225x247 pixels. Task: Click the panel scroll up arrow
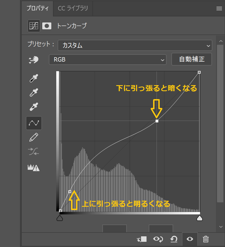[221, 41]
